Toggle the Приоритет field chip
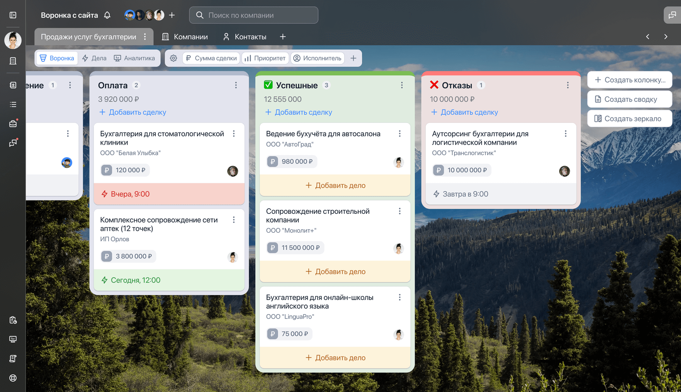Image resolution: width=681 pixels, height=392 pixels. tap(265, 58)
